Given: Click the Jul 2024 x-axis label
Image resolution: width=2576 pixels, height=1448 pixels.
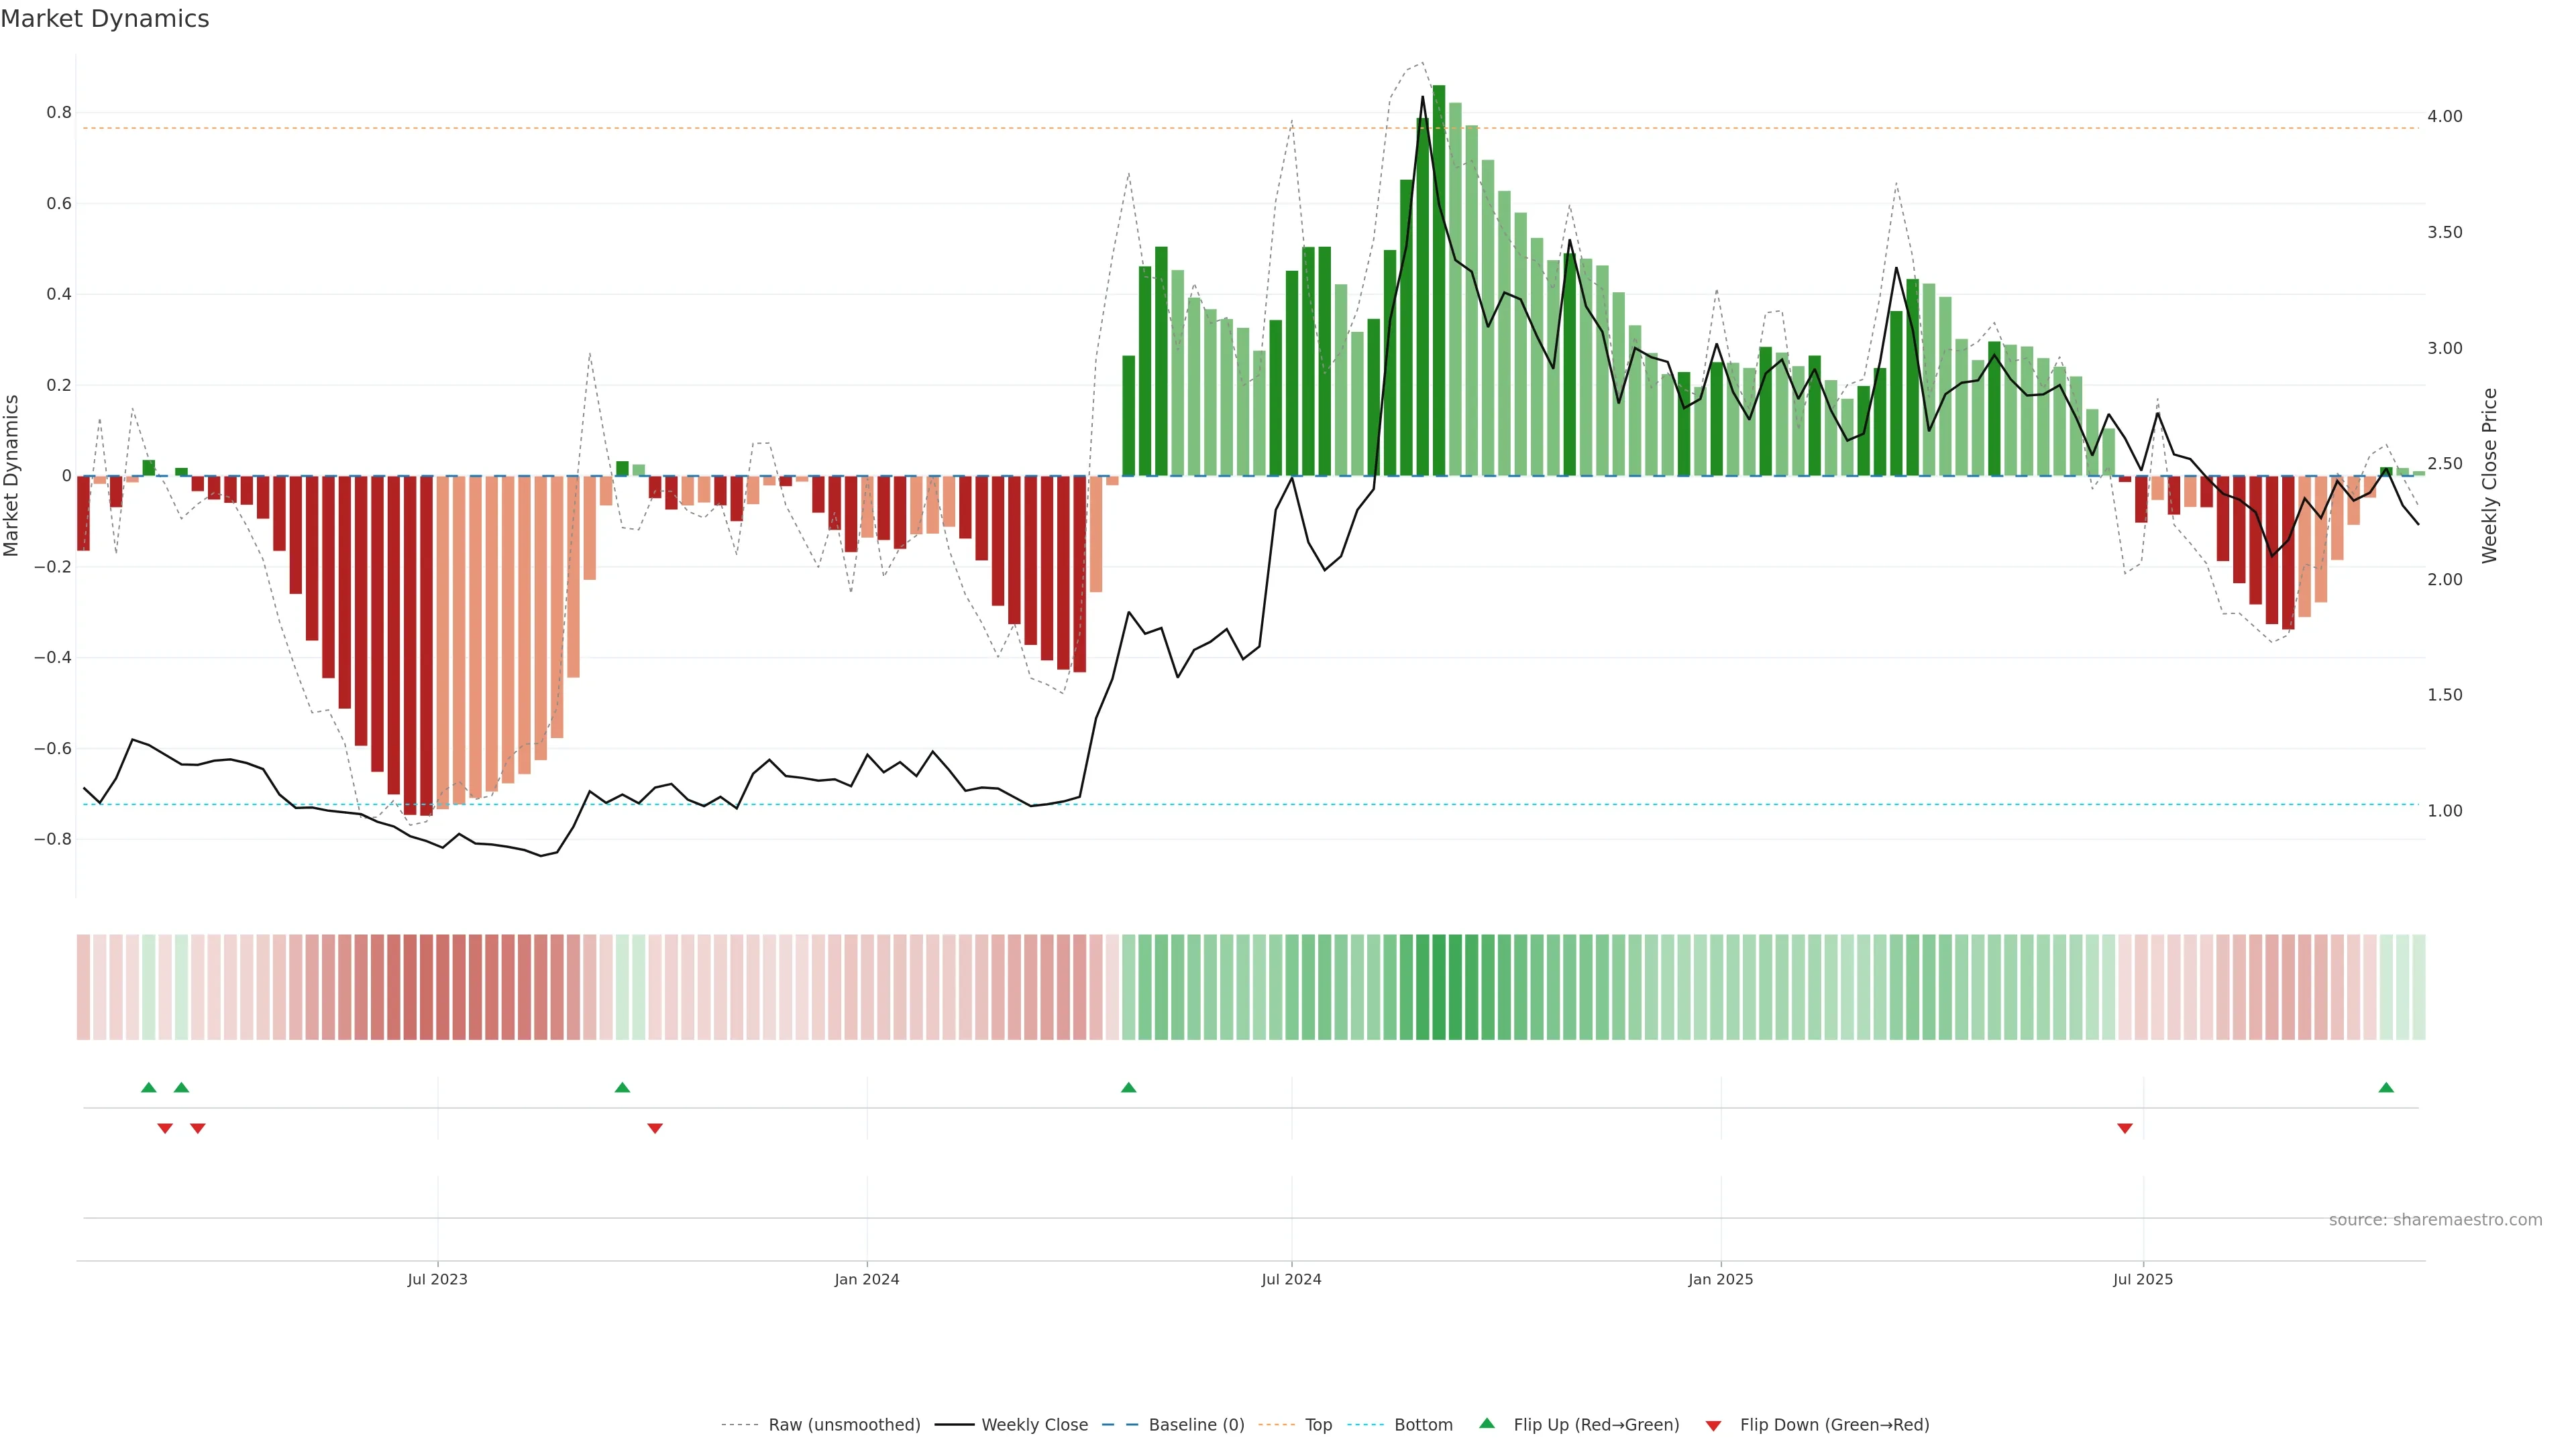Looking at the screenshot, I should (1291, 1279).
